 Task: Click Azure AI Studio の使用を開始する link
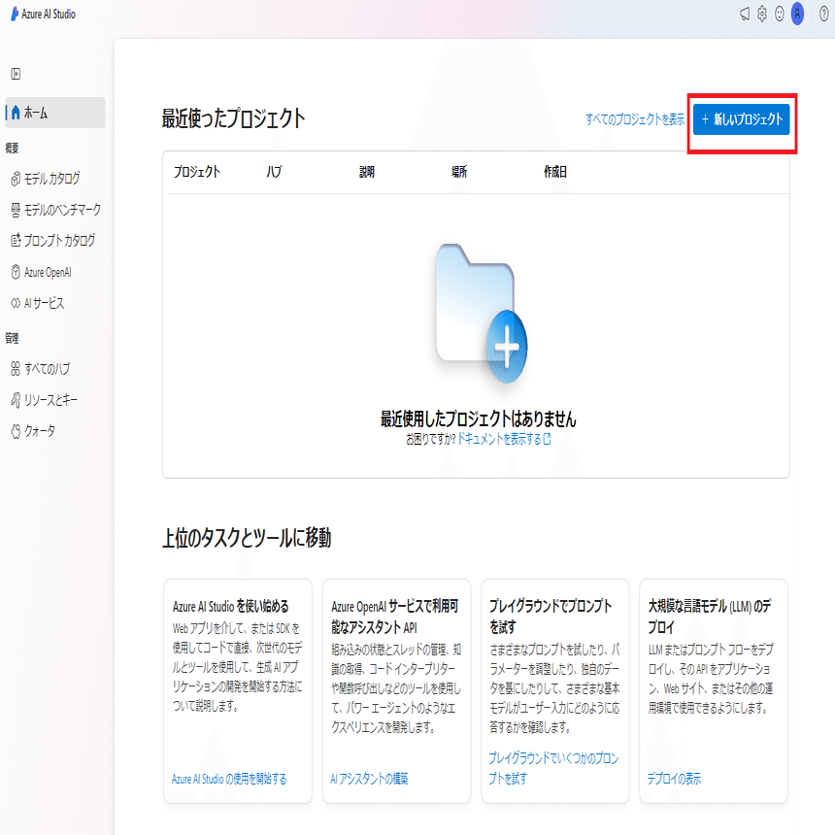[x=229, y=779]
